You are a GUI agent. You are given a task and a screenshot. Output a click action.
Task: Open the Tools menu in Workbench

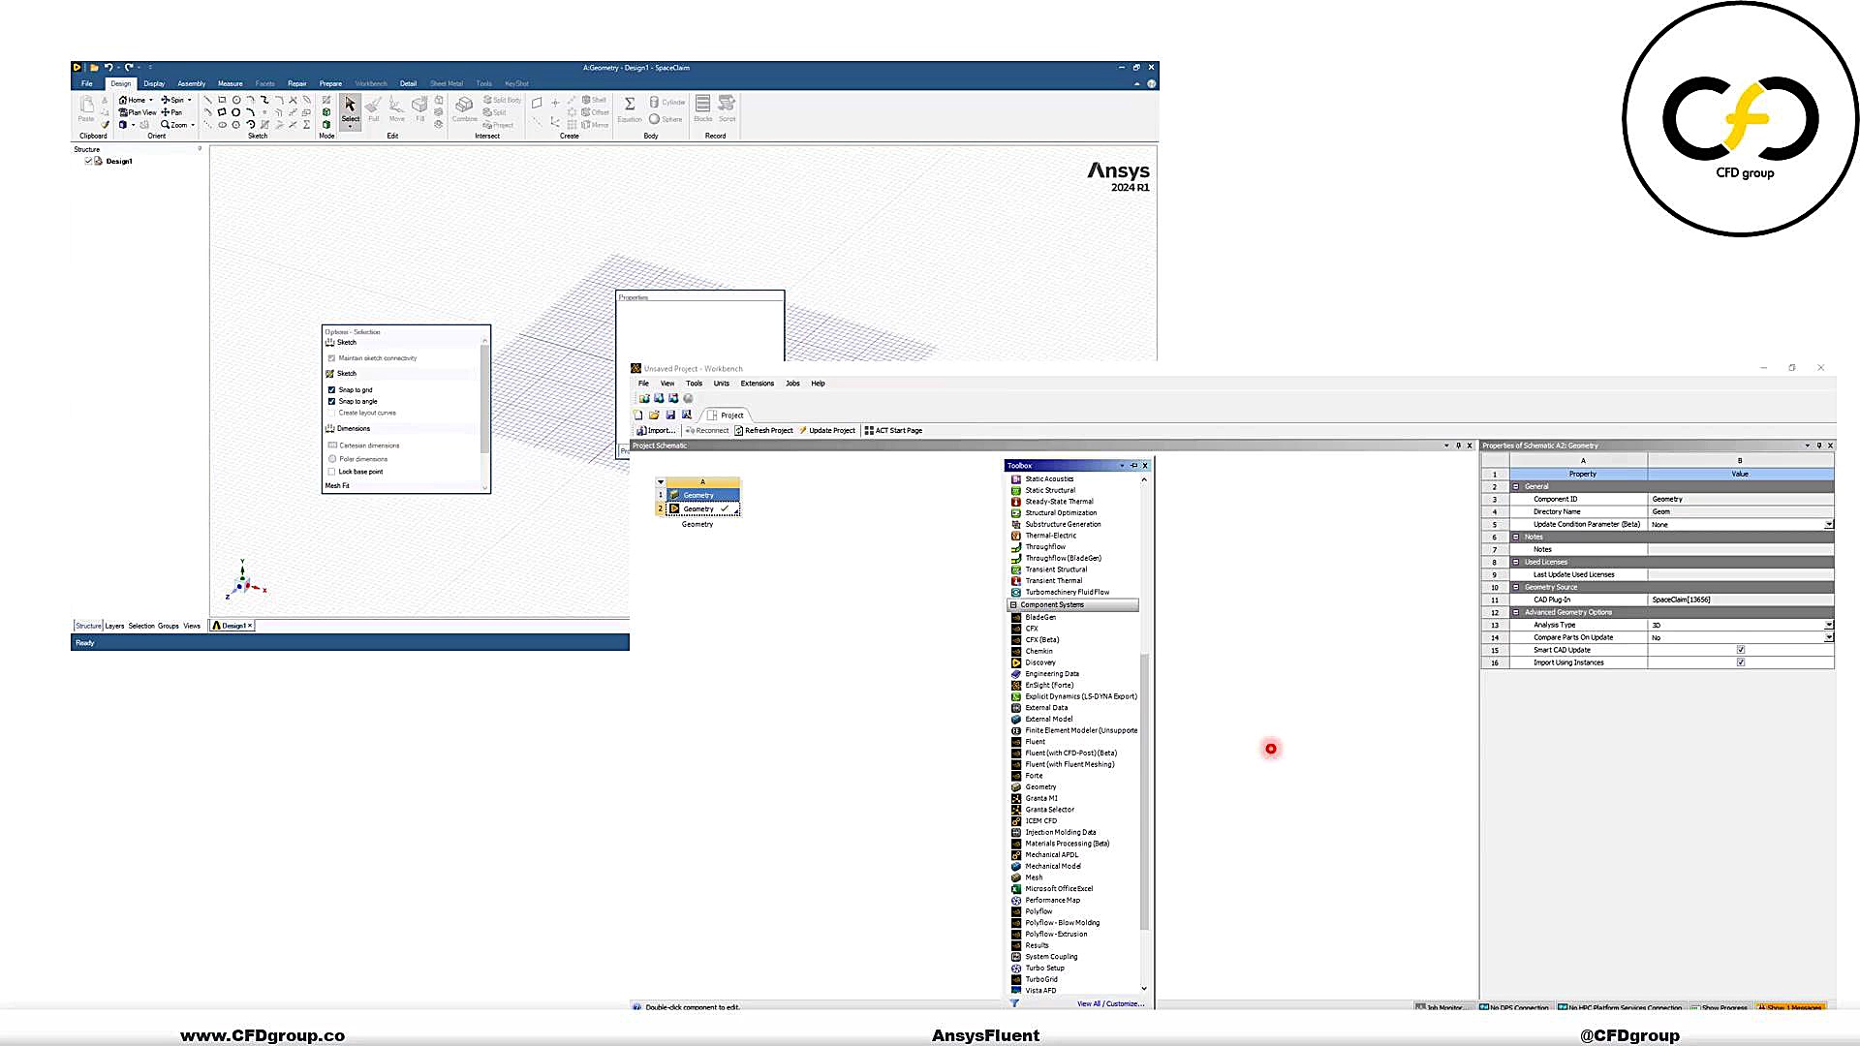[694, 384]
